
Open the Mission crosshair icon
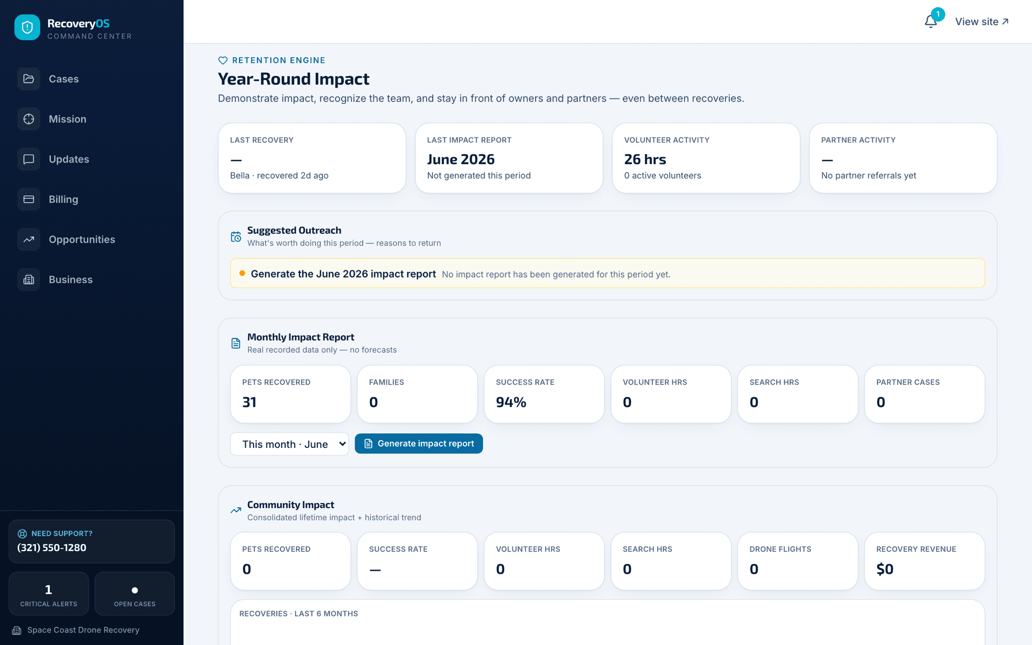click(29, 119)
